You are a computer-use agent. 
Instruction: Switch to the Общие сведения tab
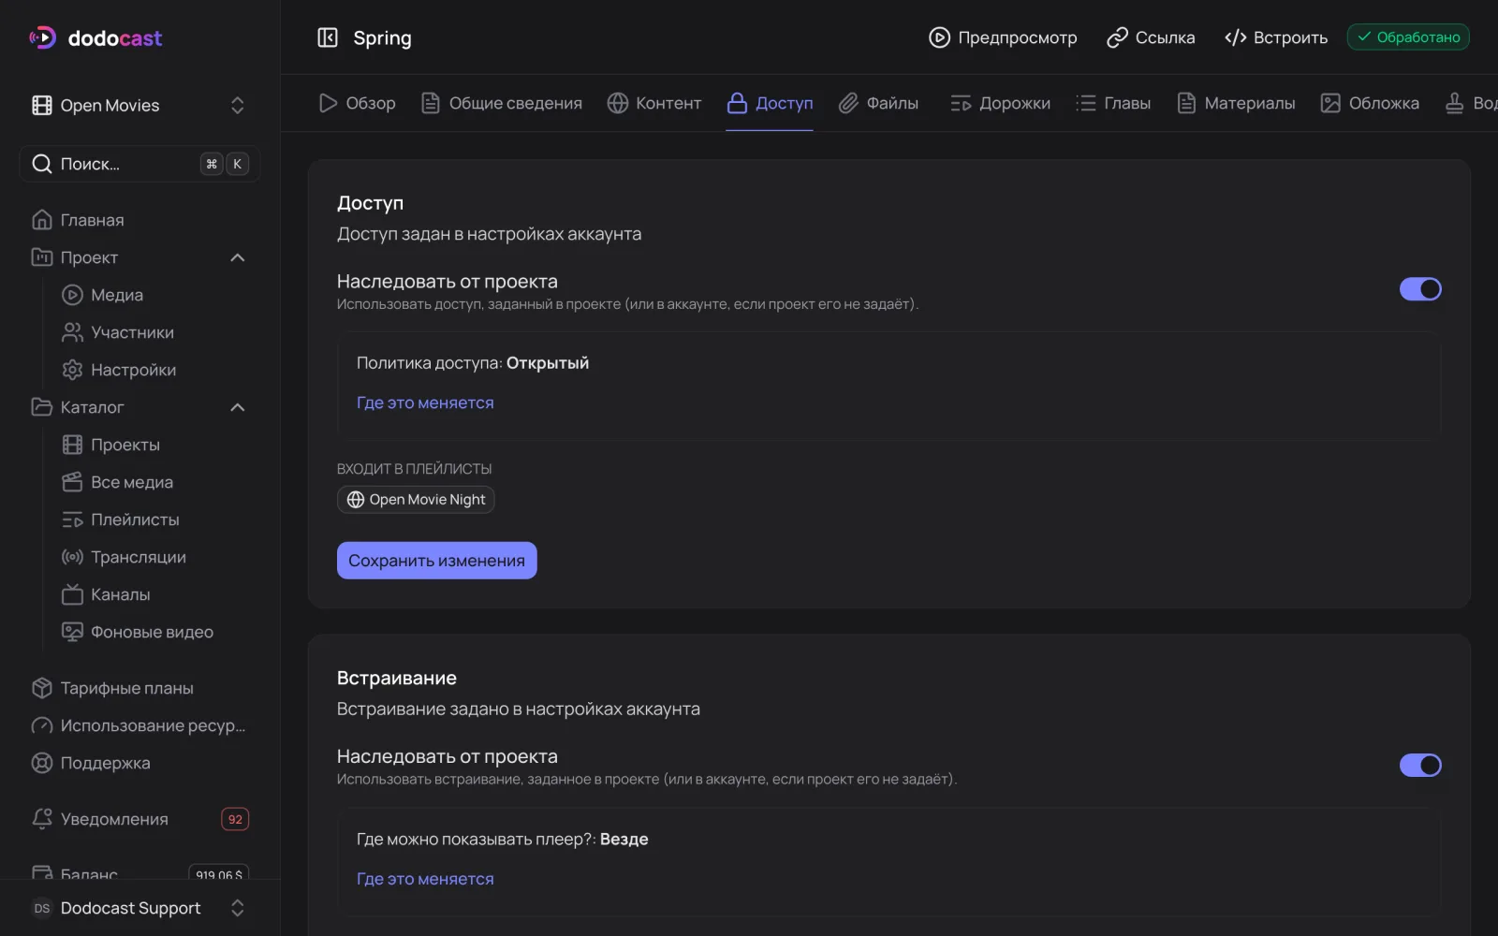click(x=501, y=103)
